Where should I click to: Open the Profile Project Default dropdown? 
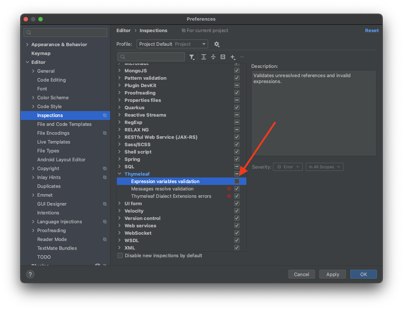pyautogui.click(x=172, y=44)
